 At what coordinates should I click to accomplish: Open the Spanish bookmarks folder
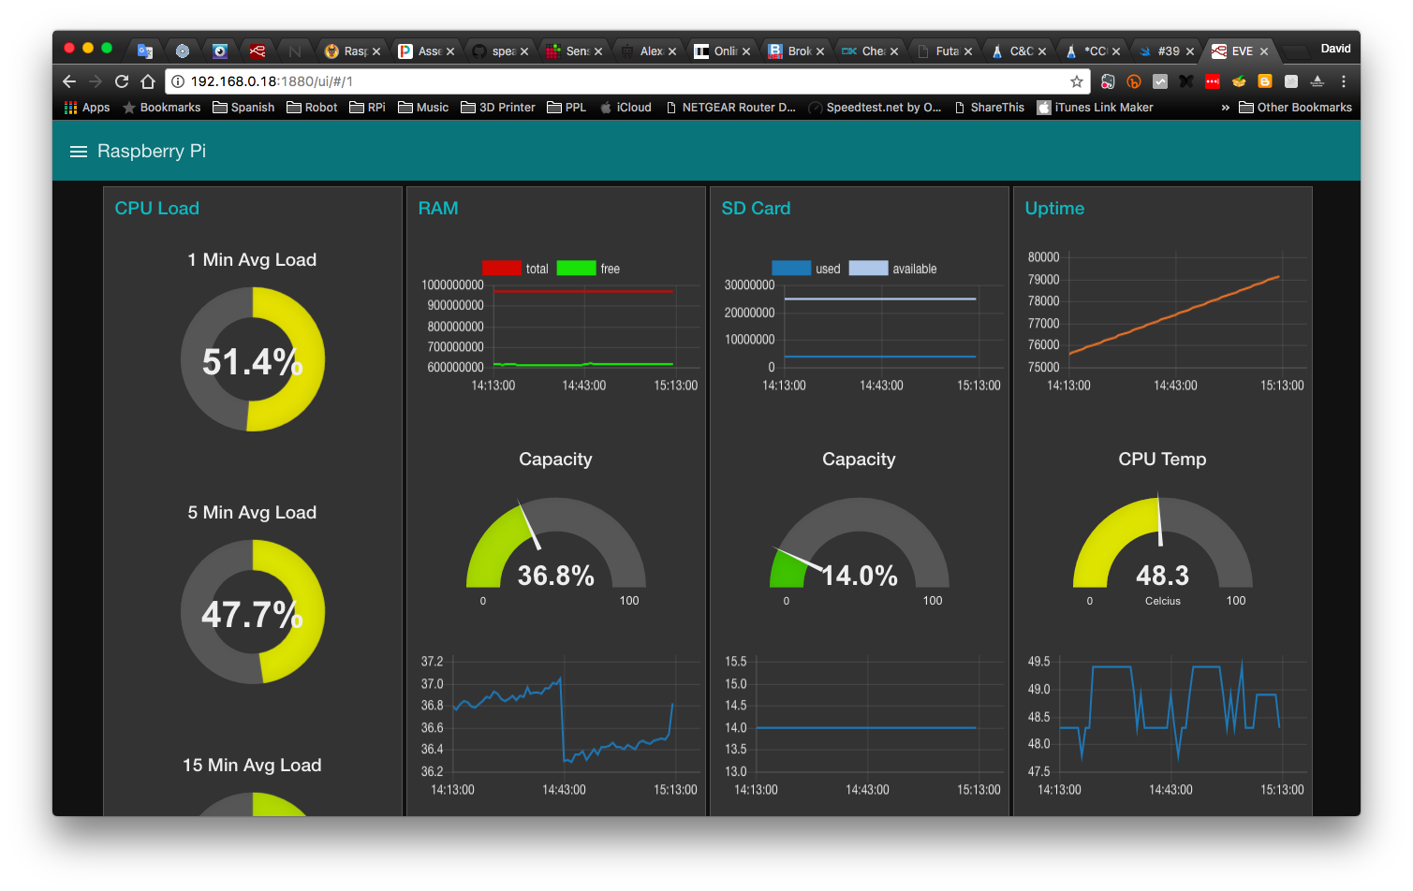[243, 108]
